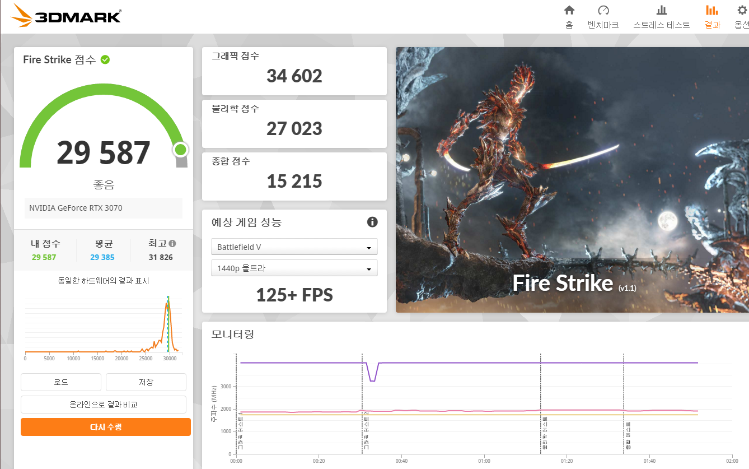Click the 저장 button

(x=146, y=382)
